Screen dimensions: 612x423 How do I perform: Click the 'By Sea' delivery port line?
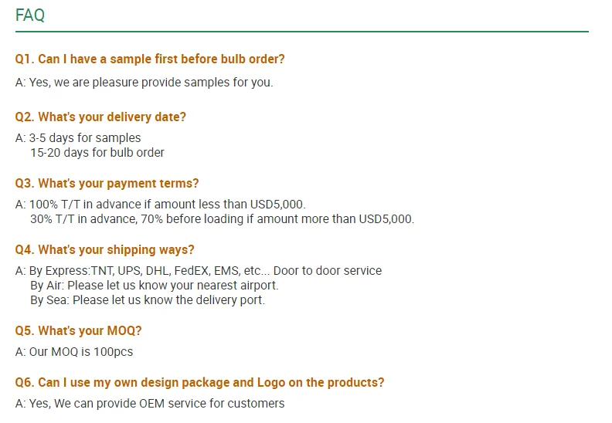(x=148, y=299)
